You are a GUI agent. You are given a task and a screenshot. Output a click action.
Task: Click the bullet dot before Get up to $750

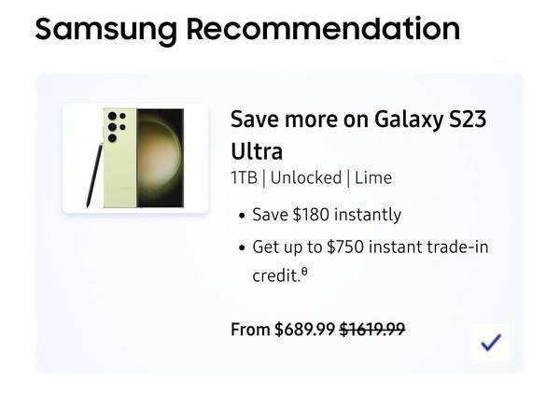point(243,247)
